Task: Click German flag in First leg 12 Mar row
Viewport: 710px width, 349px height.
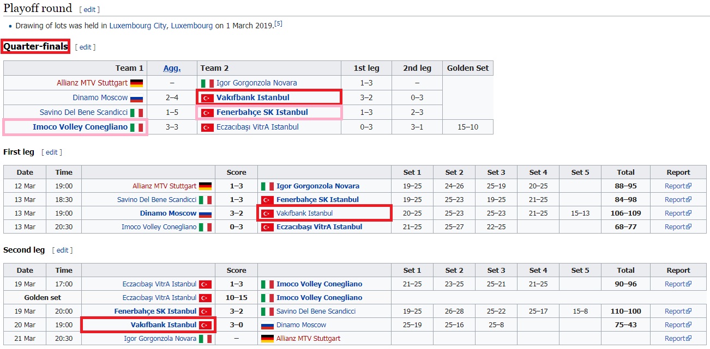Action: click(x=205, y=186)
